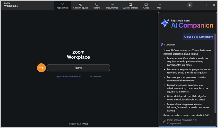Image resolution: width=218 pixels, height=128 pixels.
Task: Close the Zoom Workplace window
Action: pos(214,5)
